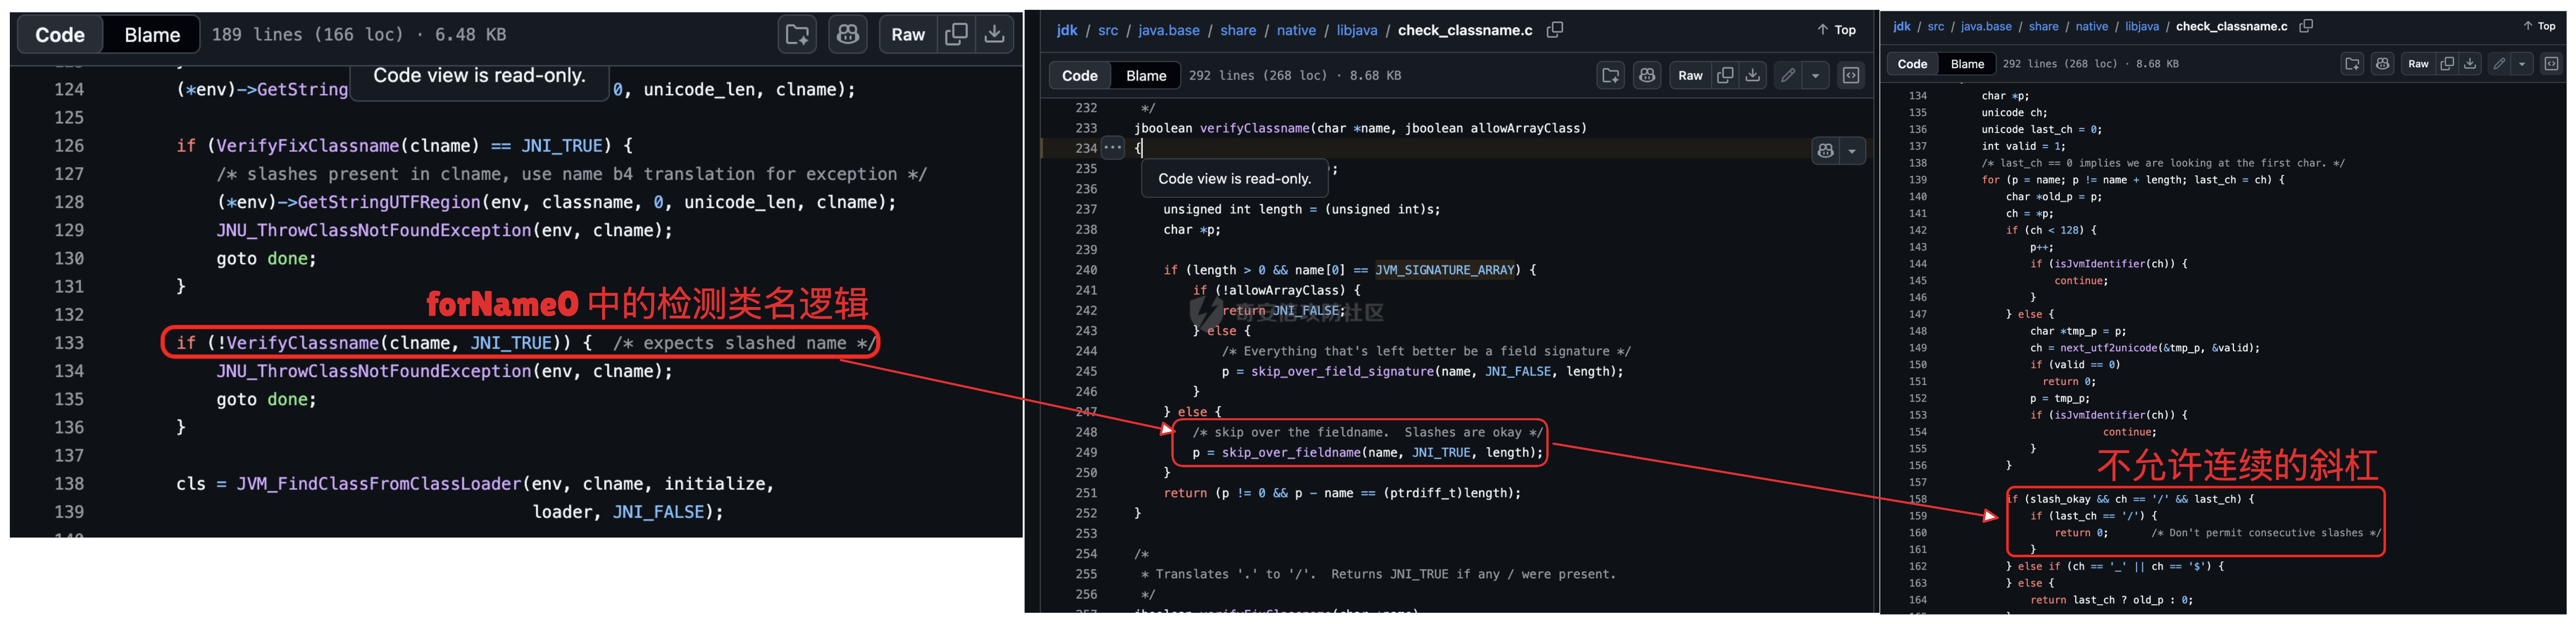Download the raw file from the middle panel
Screen dimensions: 2576x624
[1752, 75]
